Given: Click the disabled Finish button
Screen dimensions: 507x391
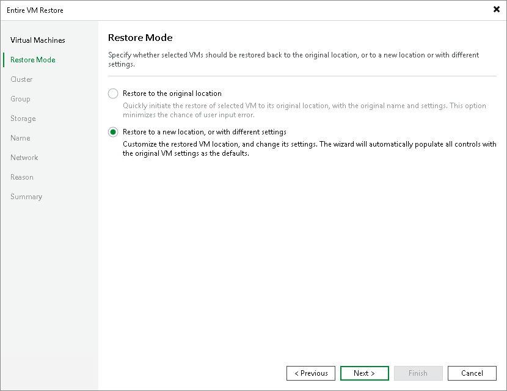Looking at the screenshot, I should [418, 373].
